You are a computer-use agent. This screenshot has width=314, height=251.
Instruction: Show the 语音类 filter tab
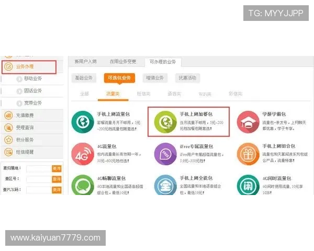174,94
